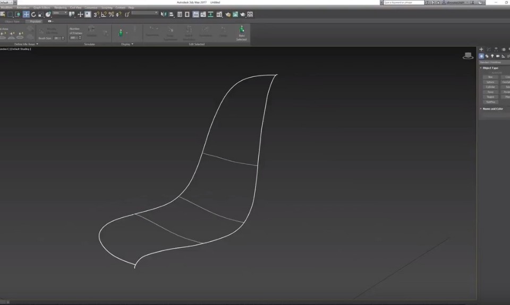Open the Standard Primitives dropdown
Screen dimensions: 510x305
[x=494, y=62]
